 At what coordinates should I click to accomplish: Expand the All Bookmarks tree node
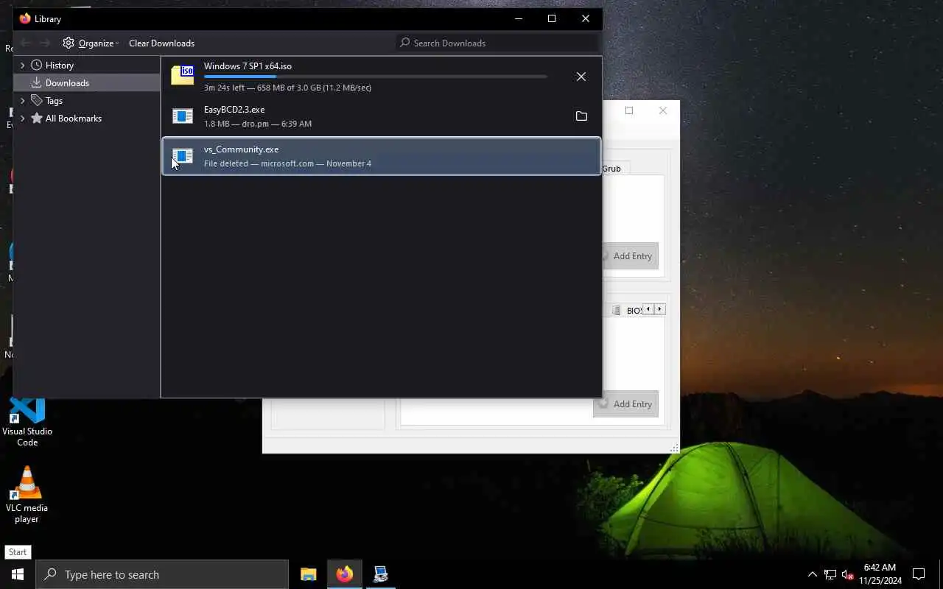pos(22,118)
